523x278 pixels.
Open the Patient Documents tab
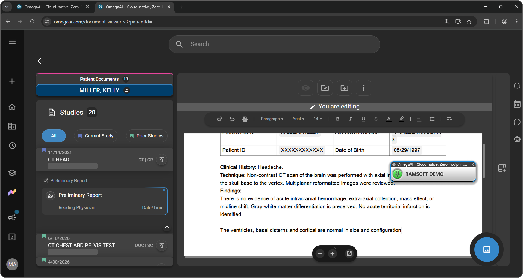105,79
